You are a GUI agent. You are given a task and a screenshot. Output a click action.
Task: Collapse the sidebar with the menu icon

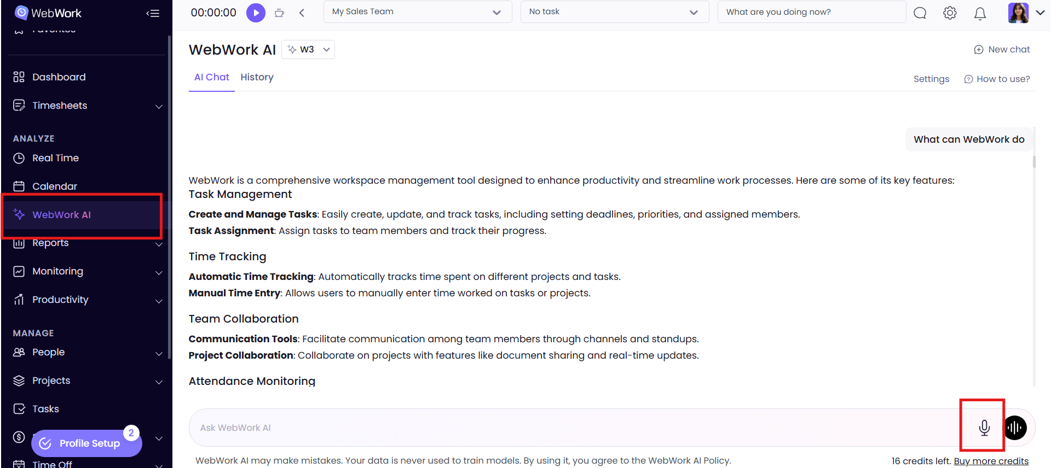153,13
